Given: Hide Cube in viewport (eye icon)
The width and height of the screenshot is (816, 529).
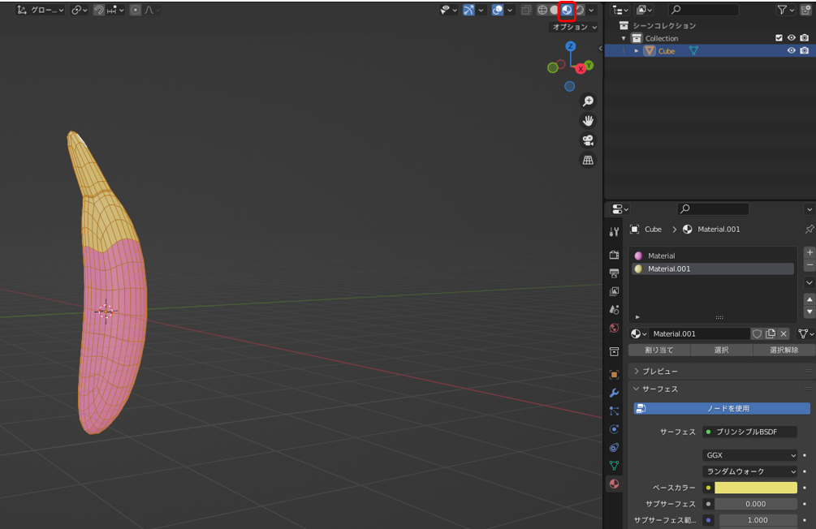Looking at the screenshot, I should (x=791, y=50).
